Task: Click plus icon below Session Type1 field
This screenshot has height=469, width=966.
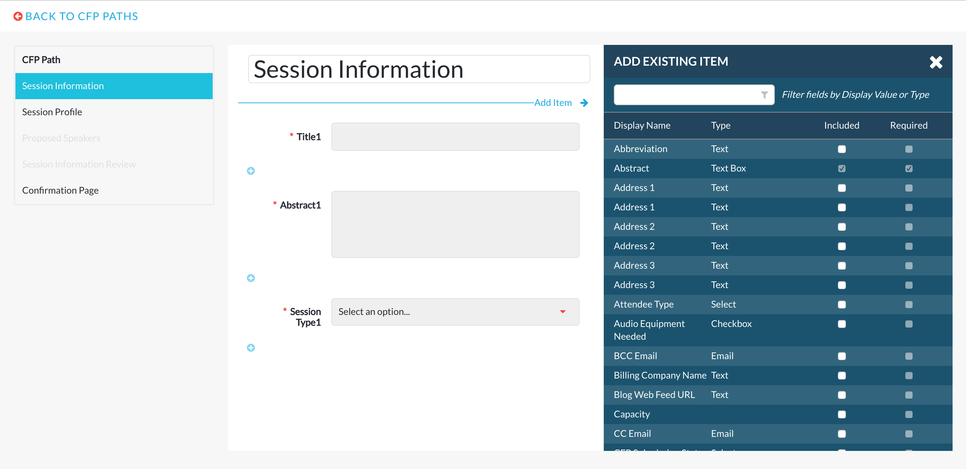Action: click(251, 348)
